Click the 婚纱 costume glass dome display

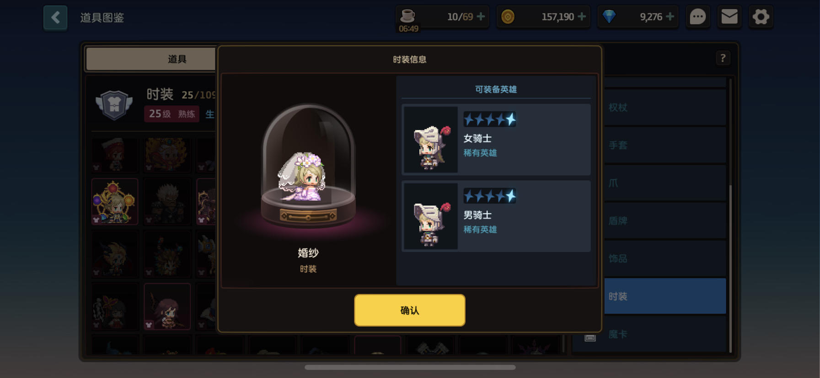coord(308,166)
